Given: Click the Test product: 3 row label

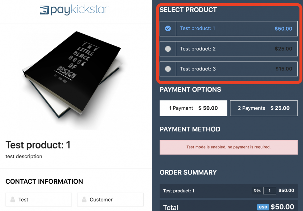Looking at the screenshot, I should pyautogui.click(x=198, y=69).
